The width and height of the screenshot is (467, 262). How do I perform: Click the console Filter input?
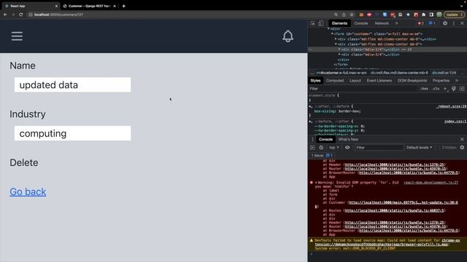[379, 147]
